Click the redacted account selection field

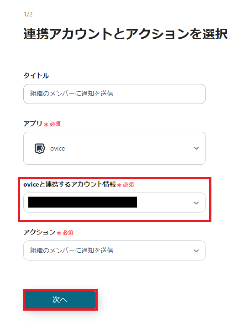point(115,203)
